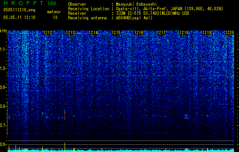Click the date 05.05.11 12:10
This screenshot has height=152, width=239.
[19, 17]
